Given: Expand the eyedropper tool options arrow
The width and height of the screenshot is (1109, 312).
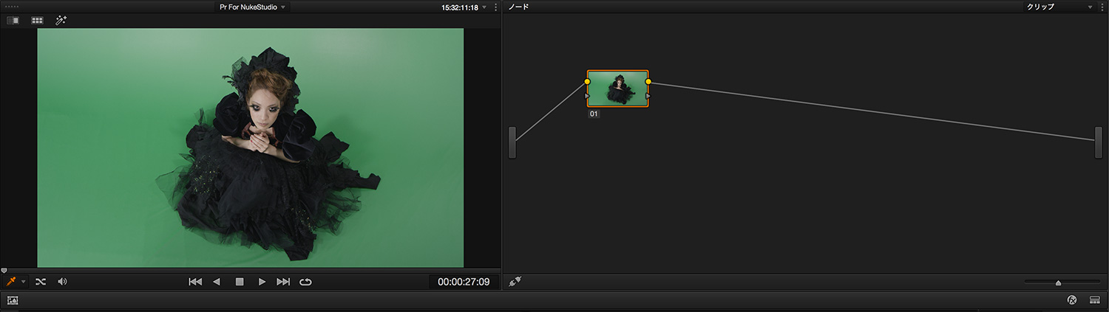Looking at the screenshot, I should [x=24, y=282].
